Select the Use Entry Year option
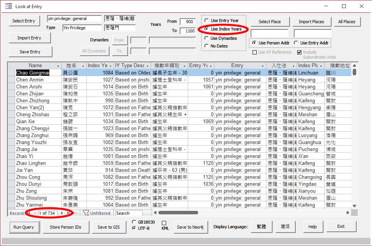Viewport: 372px width, 246px height. (207, 20)
